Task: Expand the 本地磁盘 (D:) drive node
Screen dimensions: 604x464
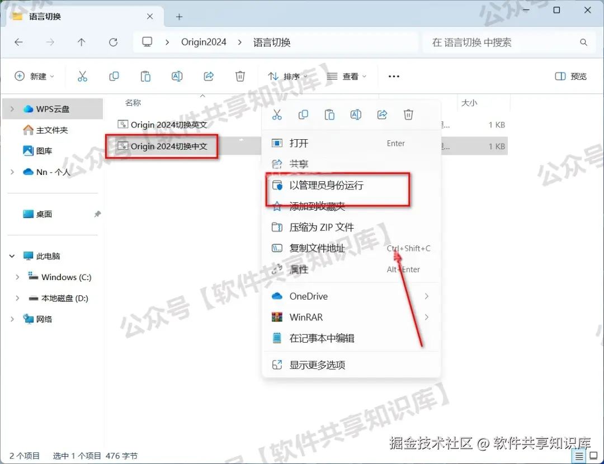Action: [x=17, y=298]
